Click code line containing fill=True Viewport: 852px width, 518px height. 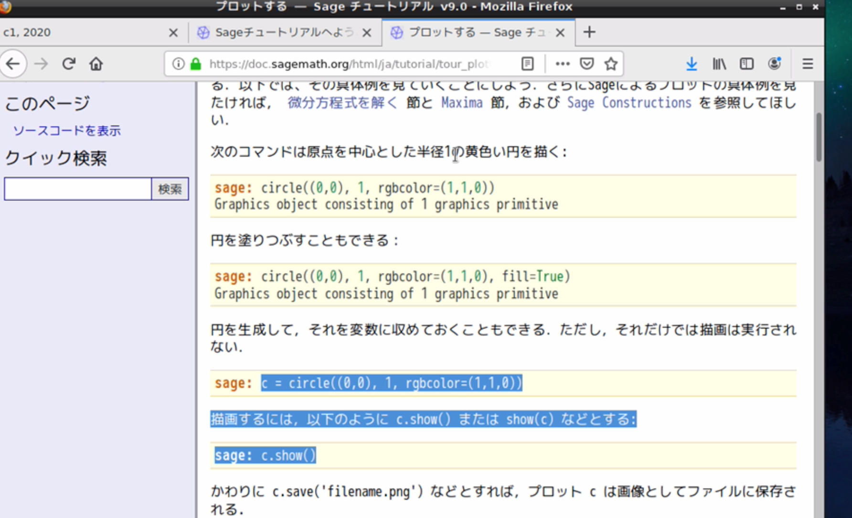(392, 276)
